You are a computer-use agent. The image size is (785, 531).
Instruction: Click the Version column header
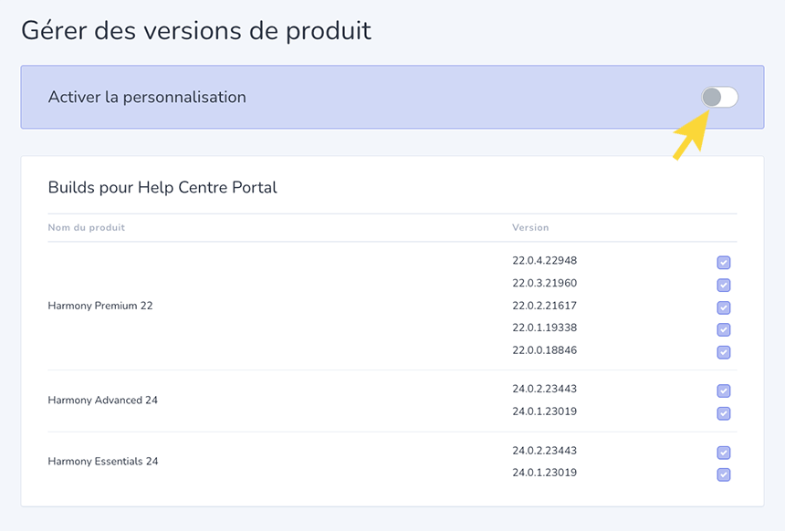click(530, 227)
